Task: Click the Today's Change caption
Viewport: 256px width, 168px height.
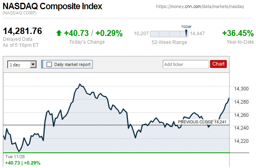Action: (87, 42)
